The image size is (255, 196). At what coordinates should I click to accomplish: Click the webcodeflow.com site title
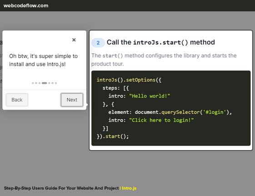coord(26,5)
